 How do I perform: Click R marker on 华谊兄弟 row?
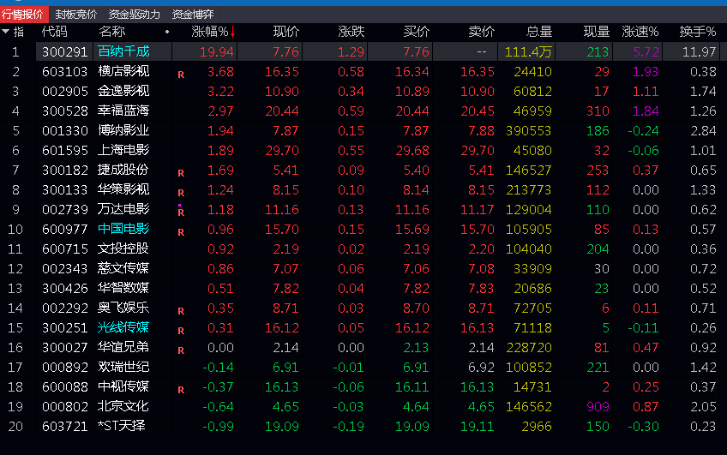click(x=181, y=350)
